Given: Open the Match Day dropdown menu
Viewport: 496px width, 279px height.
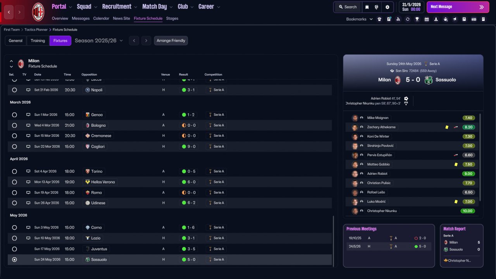Looking at the screenshot, I should tap(158, 7).
